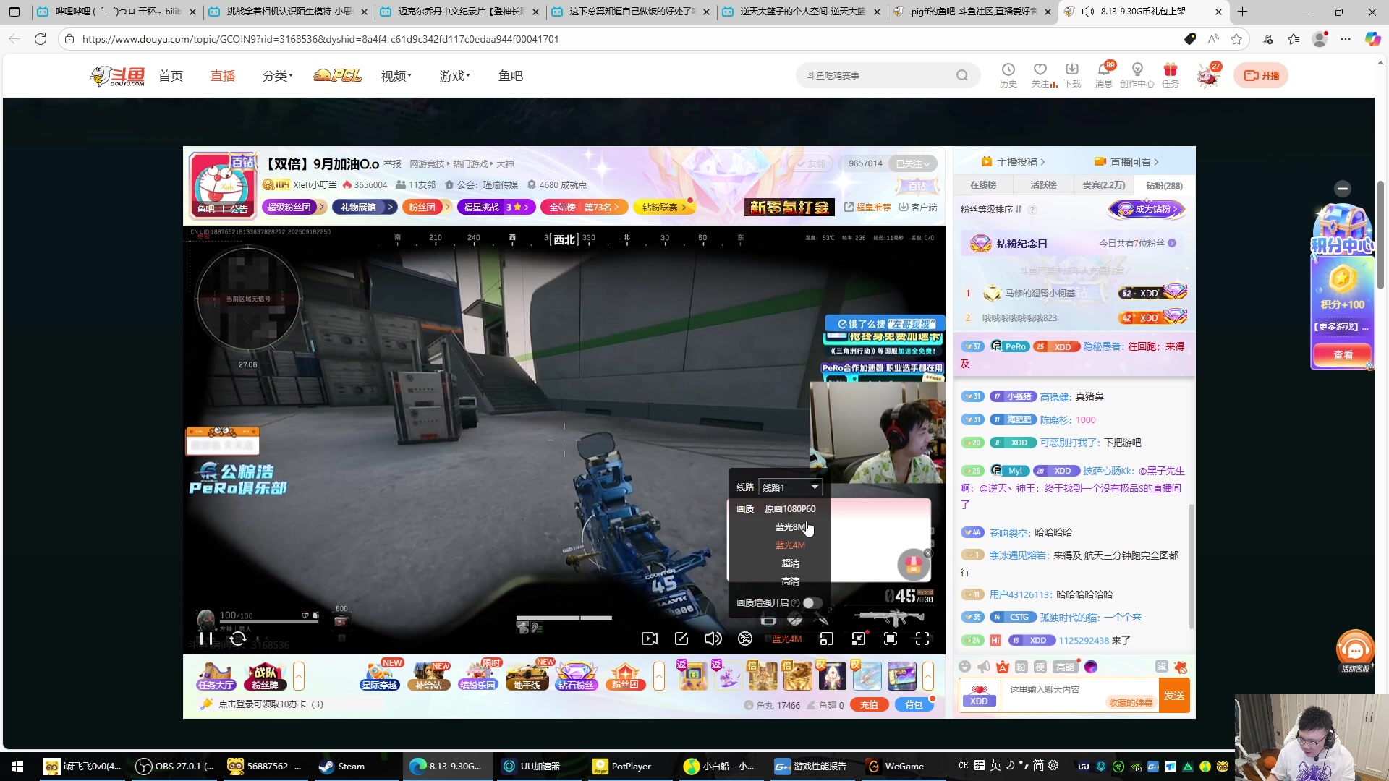
Task: Pause the live stream playback
Action: tap(206, 639)
